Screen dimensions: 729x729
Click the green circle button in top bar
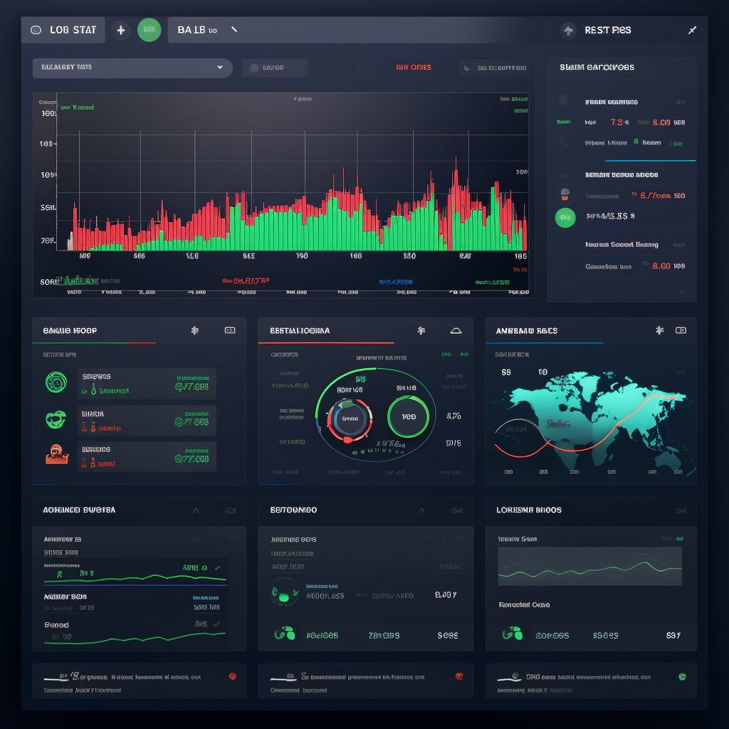[x=150, y=30]
